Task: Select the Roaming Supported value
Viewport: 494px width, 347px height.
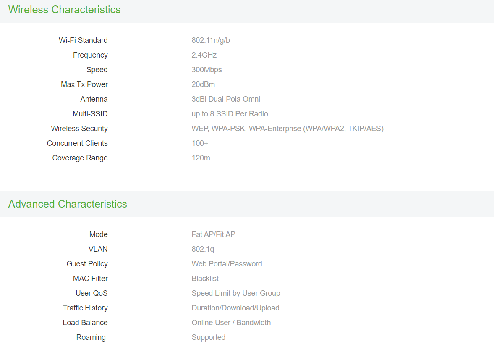Action: (209, 337)
